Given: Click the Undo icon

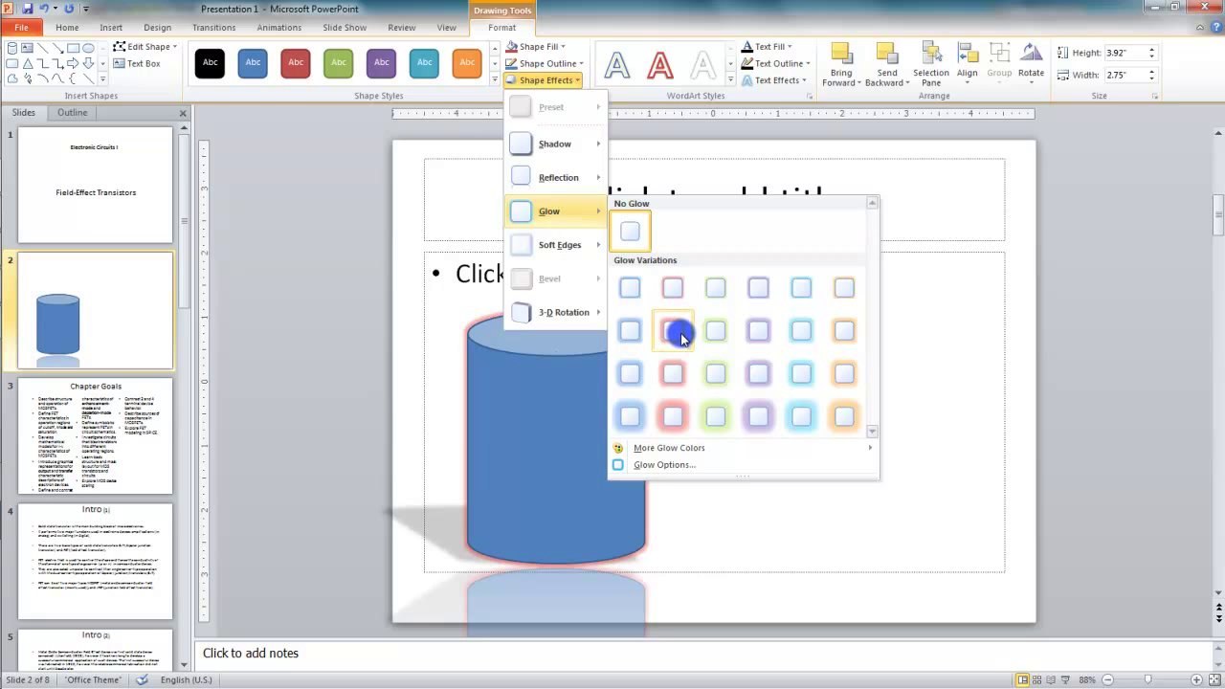Looking at the screenshot, I should (x=45, y=9).
